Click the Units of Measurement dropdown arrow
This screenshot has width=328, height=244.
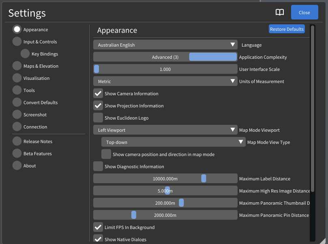pos(232,81)
